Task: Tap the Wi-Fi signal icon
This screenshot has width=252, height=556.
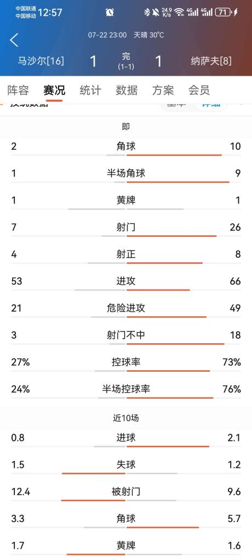Action: coord(180,13)
